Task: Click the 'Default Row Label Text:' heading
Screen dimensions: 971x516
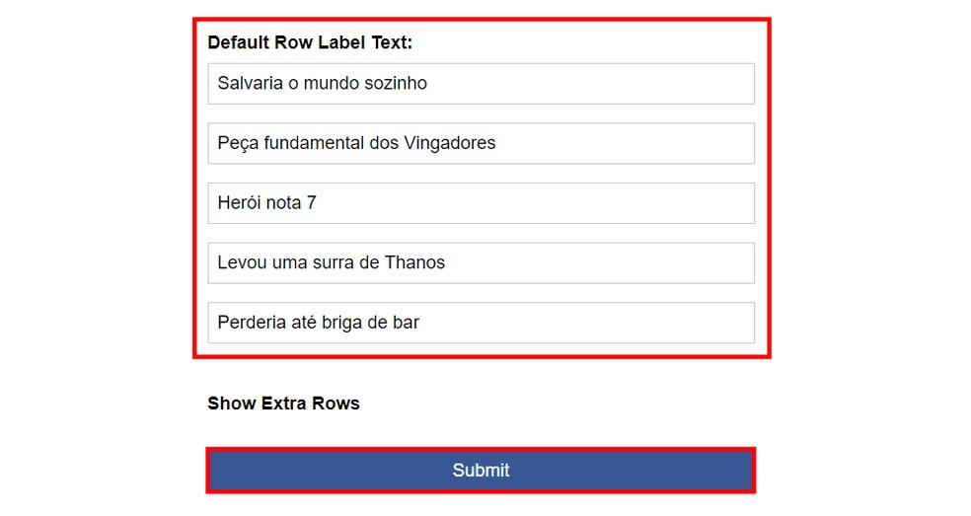Action: [310, 43]
